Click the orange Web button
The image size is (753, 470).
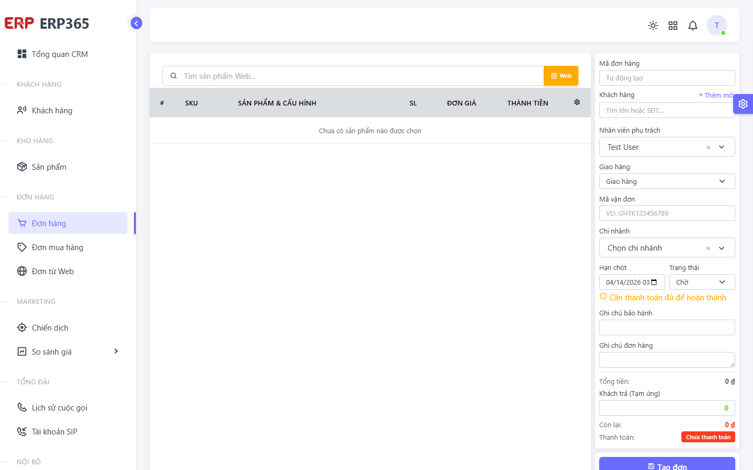click(x=561, y=76)
